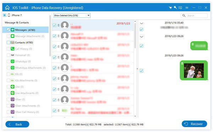This screenshot has width=213, height=132.
Task: Click the Viber Call History icon
Action: [13, 112]
